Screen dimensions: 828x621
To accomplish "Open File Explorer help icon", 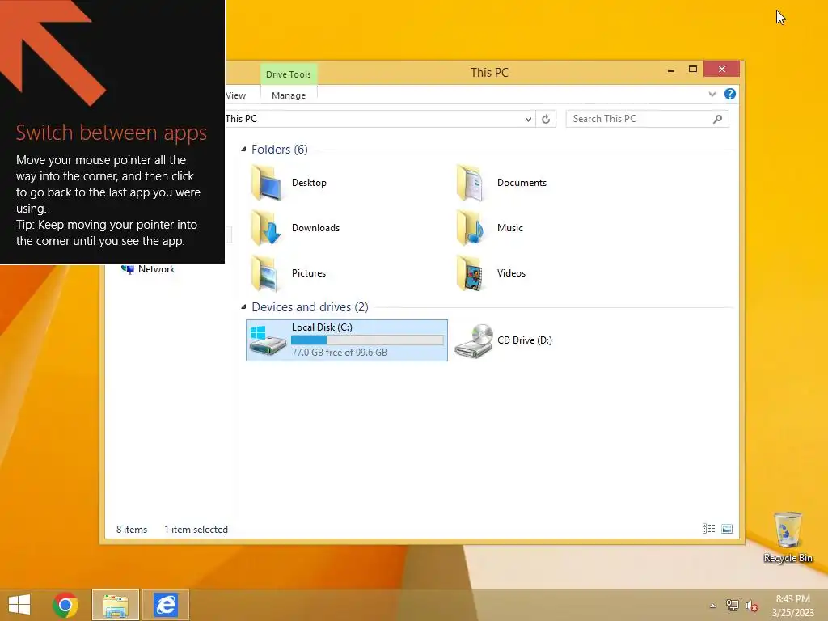I will 730,94.
